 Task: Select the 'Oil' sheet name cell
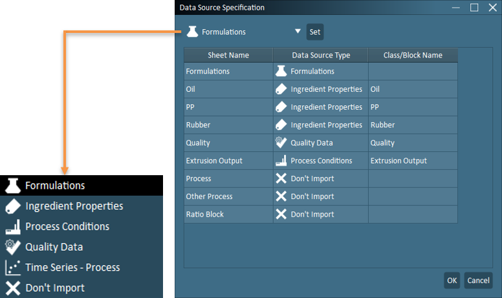(x=228, y=89)
